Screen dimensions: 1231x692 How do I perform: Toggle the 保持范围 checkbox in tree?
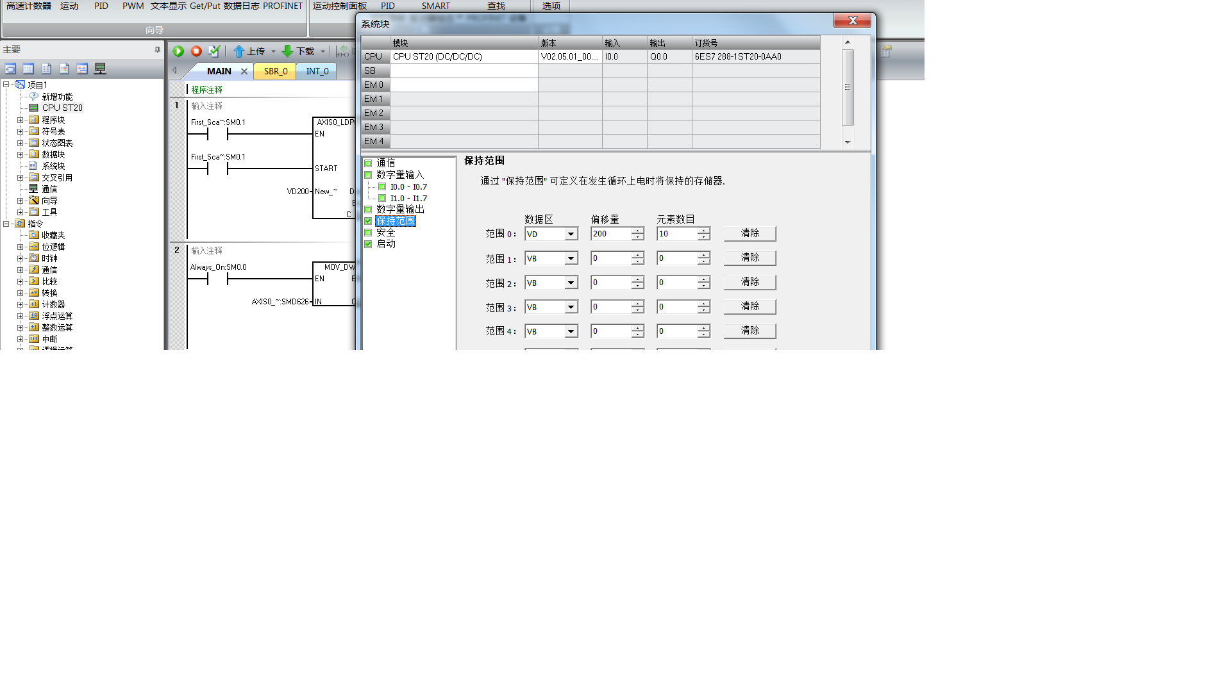click(x=368, y=221)
